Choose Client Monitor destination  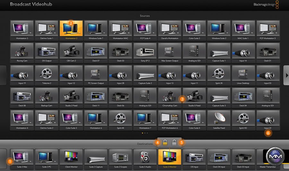pos(71,159)
